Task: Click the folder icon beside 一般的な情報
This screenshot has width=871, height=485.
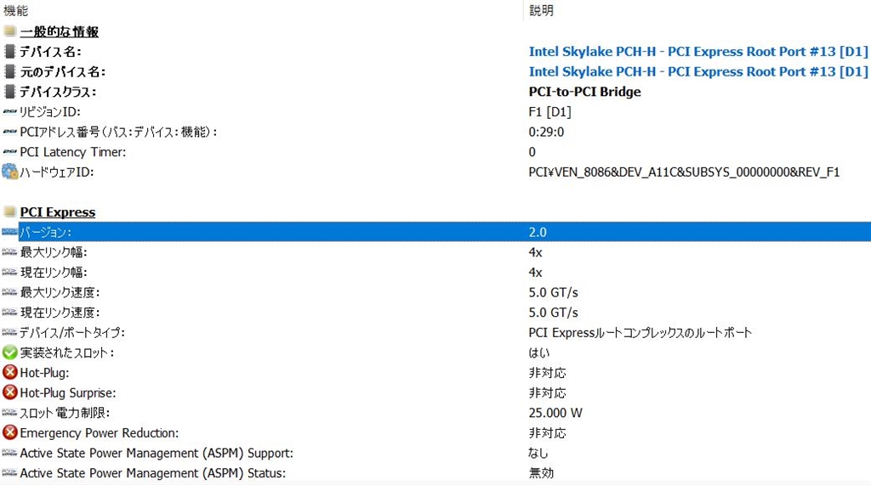Action: (9, 31)
